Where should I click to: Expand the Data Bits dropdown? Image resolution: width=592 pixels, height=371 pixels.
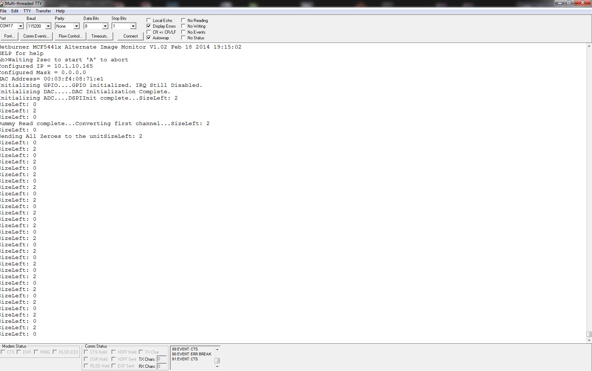pos(105,26)
